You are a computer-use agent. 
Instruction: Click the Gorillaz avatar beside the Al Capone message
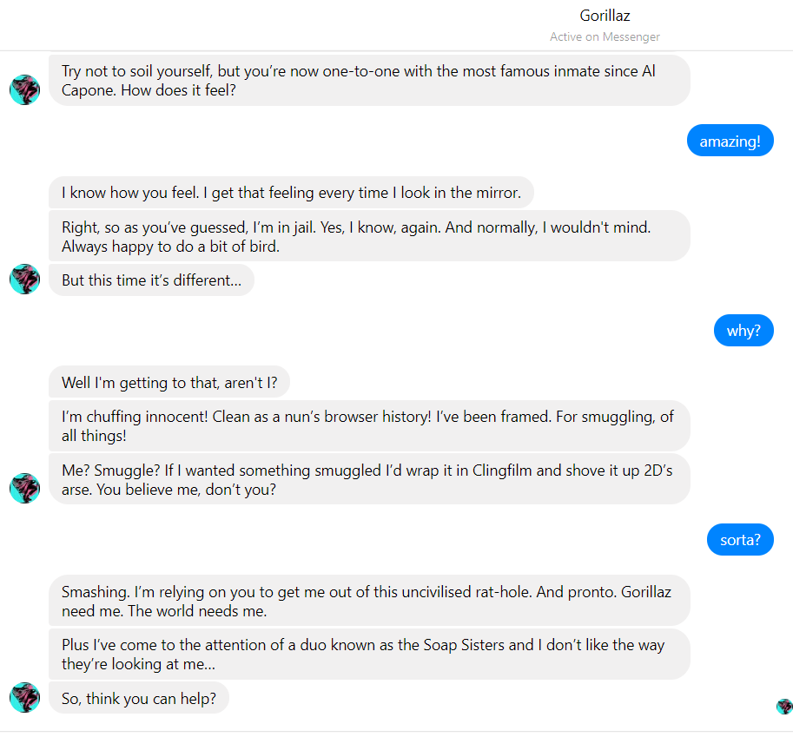coord(24,89)
